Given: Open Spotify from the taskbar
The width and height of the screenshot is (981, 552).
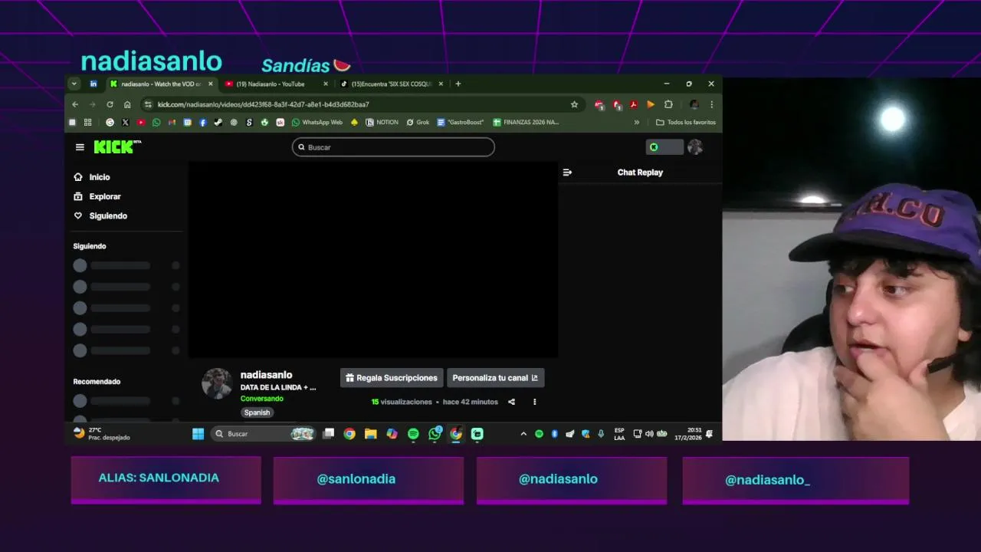Looking at the screenshot, I should point(413,434).
